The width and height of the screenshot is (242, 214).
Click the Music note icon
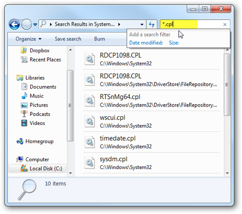(x=24, y=95)
